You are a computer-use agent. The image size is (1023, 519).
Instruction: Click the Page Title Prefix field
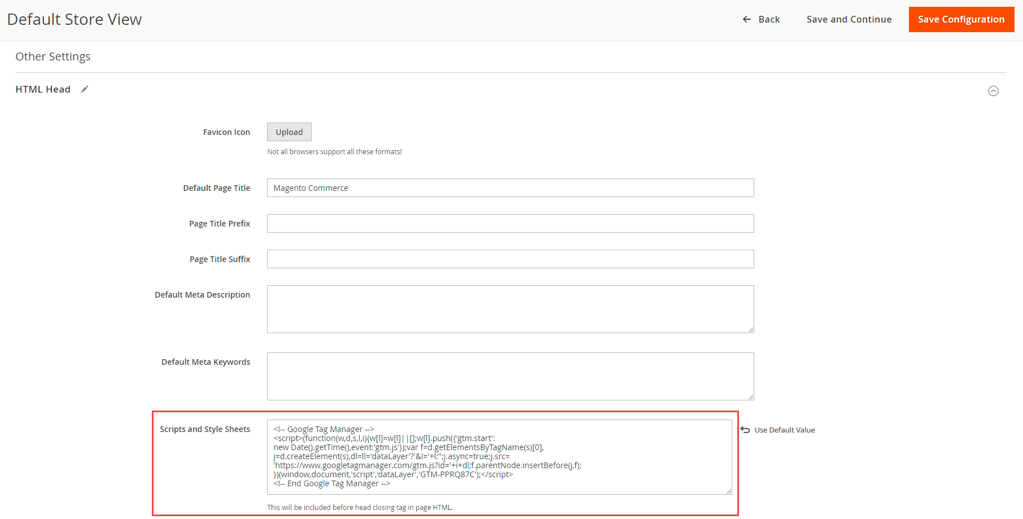[x=510, y=224]
